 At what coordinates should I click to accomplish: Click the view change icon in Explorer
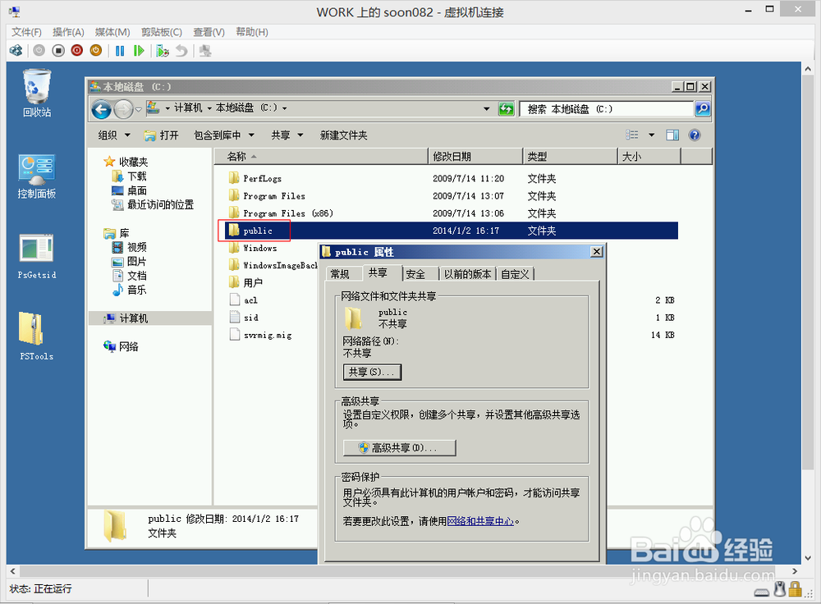click(x=632, y=135)
